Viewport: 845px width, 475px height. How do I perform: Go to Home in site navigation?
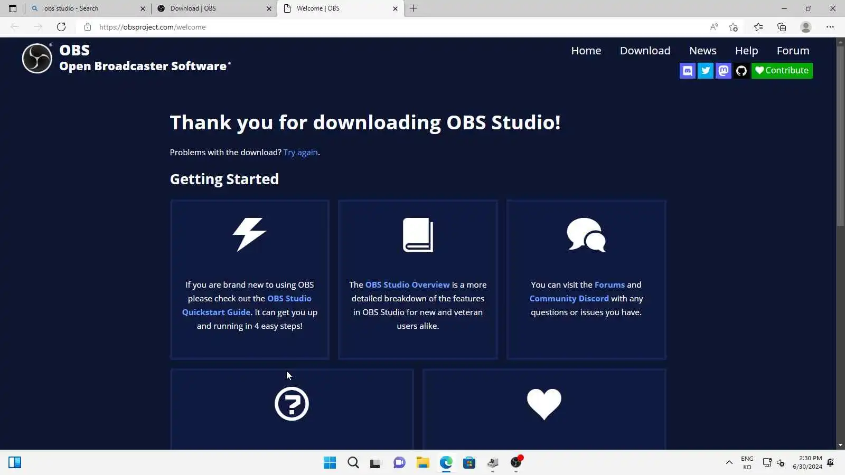click(586, 51)
